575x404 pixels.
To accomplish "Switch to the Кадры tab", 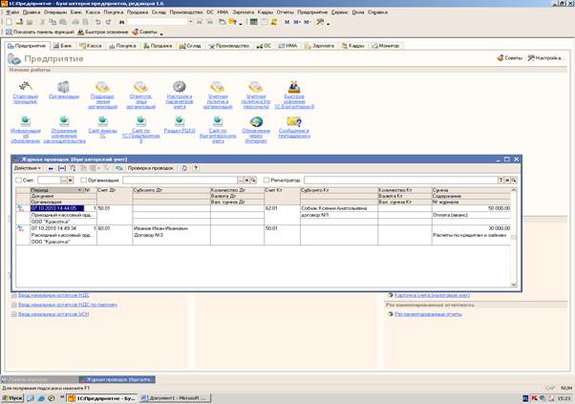I will click(x=353, y=46).
